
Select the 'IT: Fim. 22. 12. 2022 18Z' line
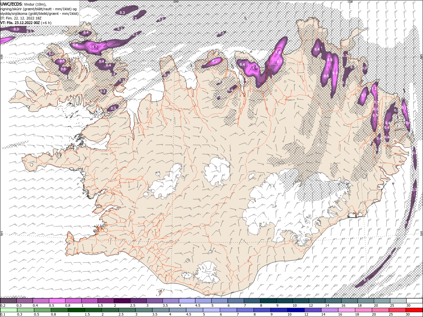[x=20, y=18]
